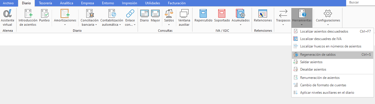The height and width of the screenshot is (104, 375).
Task: Select Desaldar asientos from menu
Action: tap(333, 69)
